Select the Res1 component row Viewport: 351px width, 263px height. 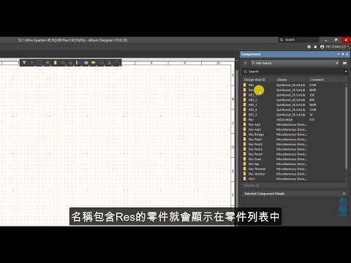pyautogui.click(x=294, y=179)
